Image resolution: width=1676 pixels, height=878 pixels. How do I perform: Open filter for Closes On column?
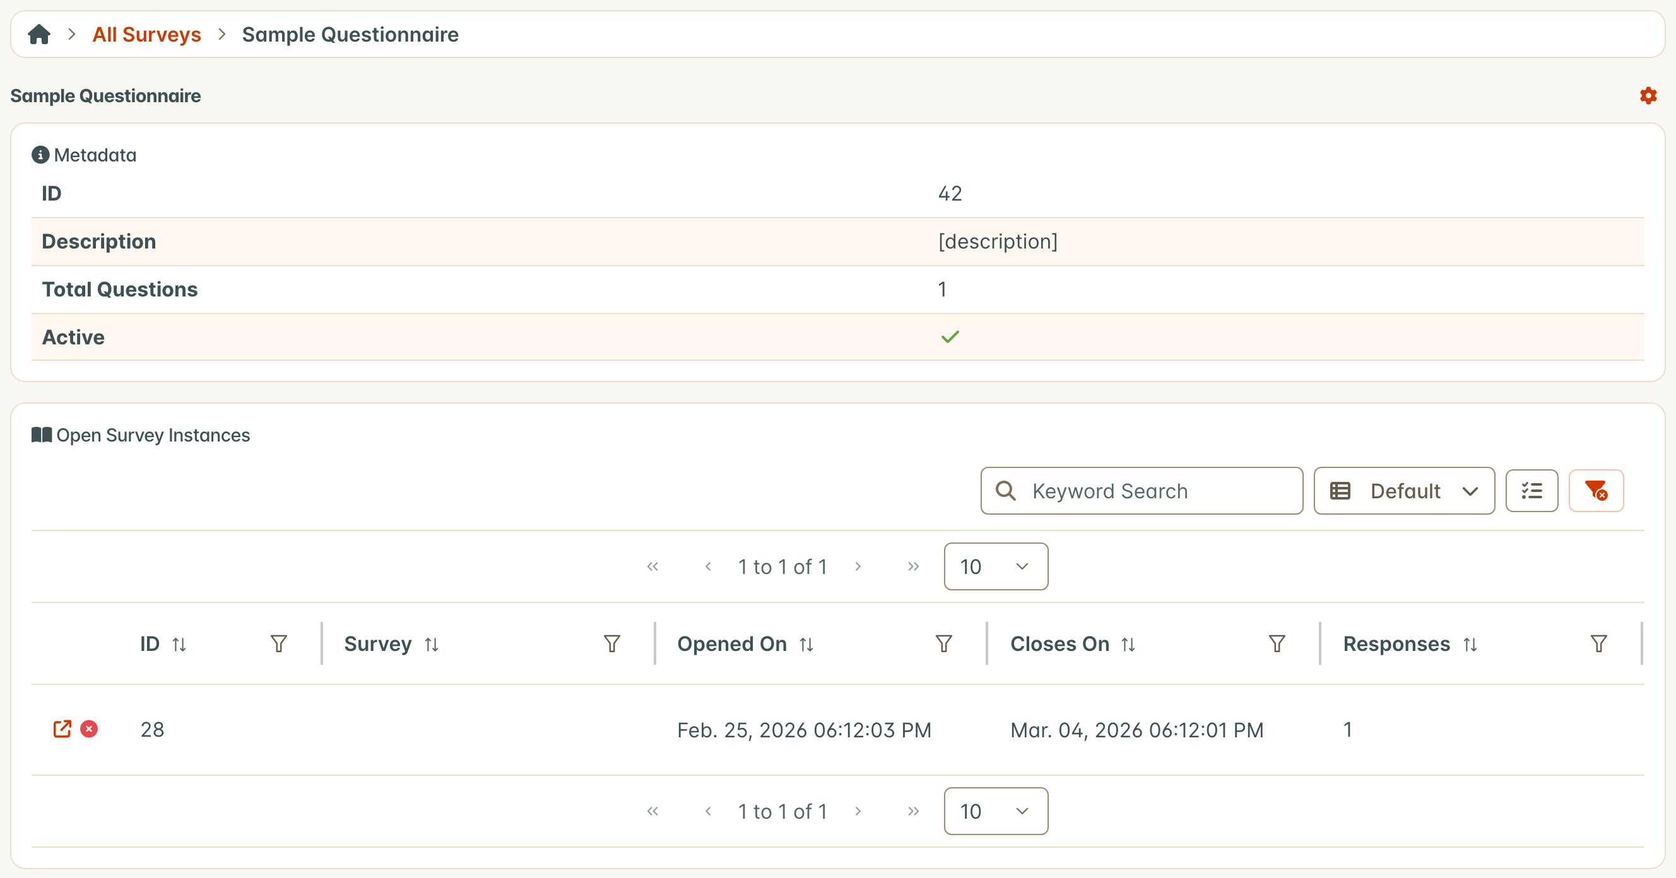point(1277,644)
